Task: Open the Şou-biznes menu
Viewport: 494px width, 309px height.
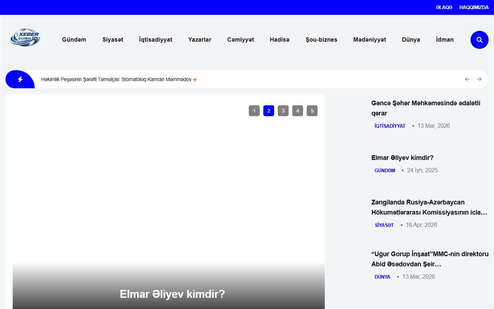Action: click(322, 40)
